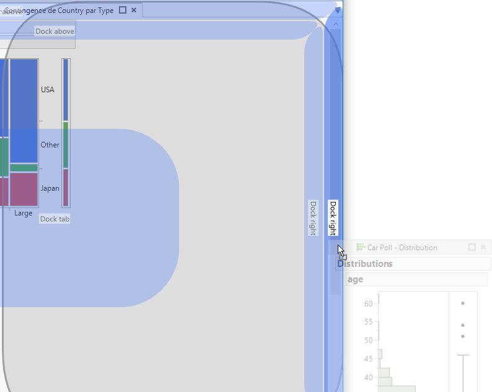The image size is (492, 392).
Task: Select the Contingence de Country par Type tab
Action: point(59,11)
